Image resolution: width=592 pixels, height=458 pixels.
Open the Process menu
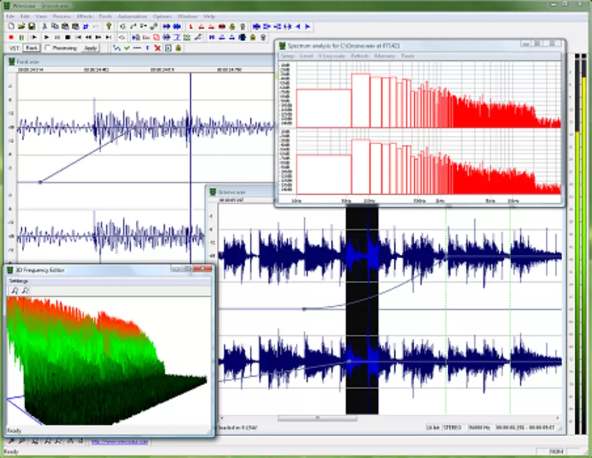(x=62, y=17)
